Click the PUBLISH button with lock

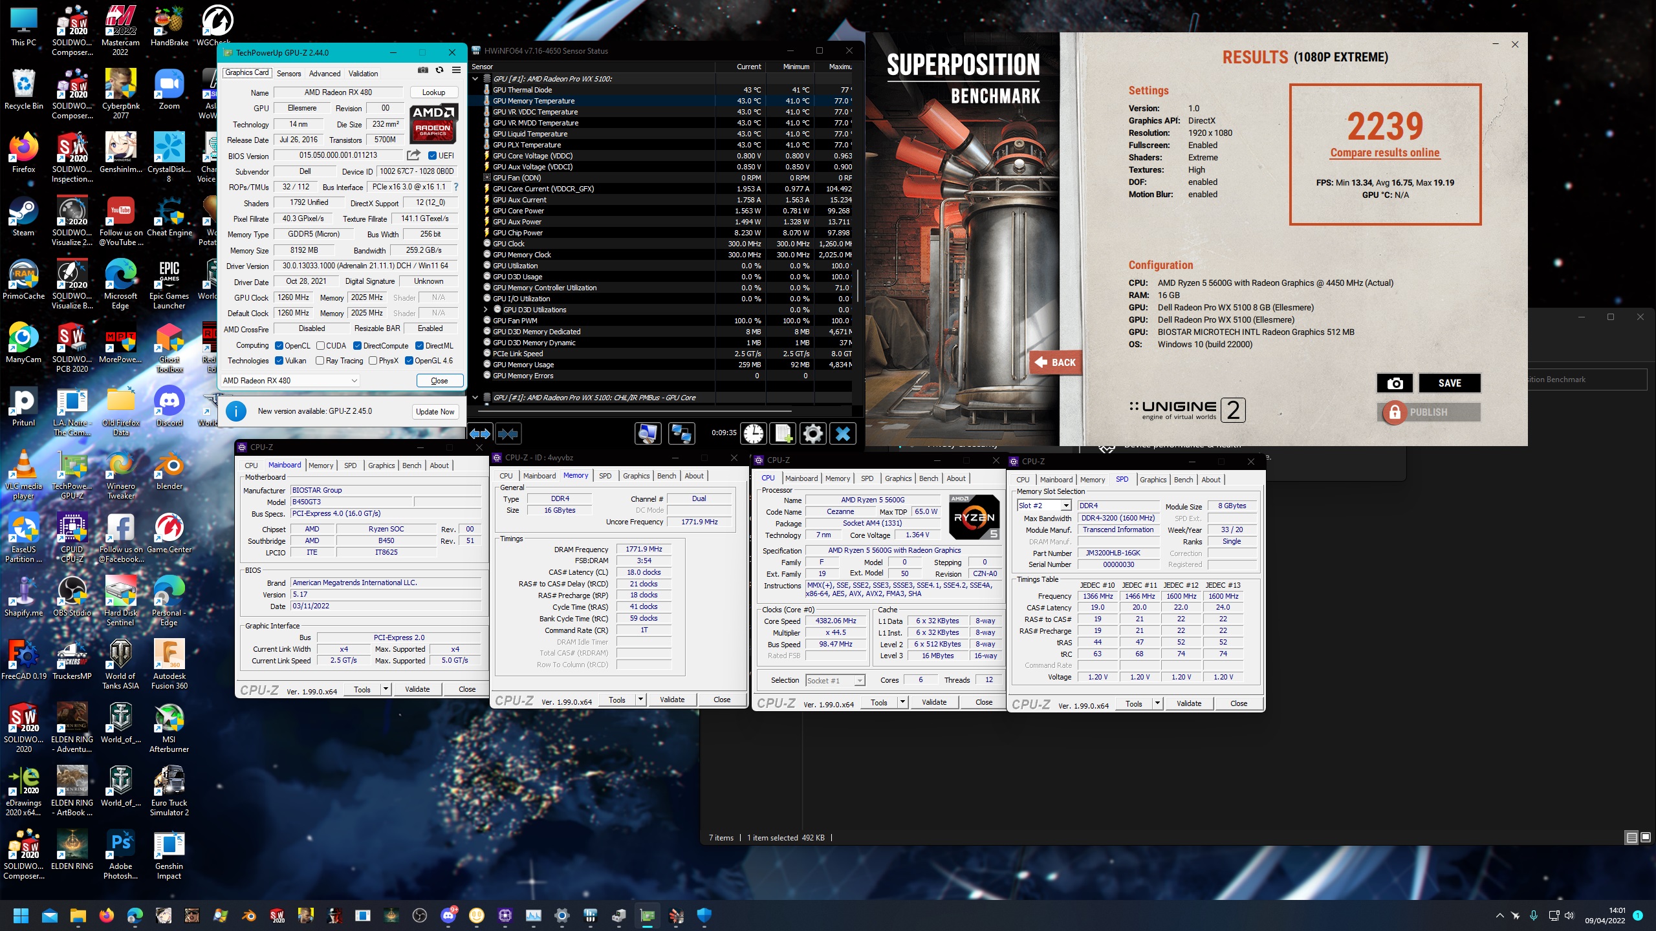point(1429,412)
